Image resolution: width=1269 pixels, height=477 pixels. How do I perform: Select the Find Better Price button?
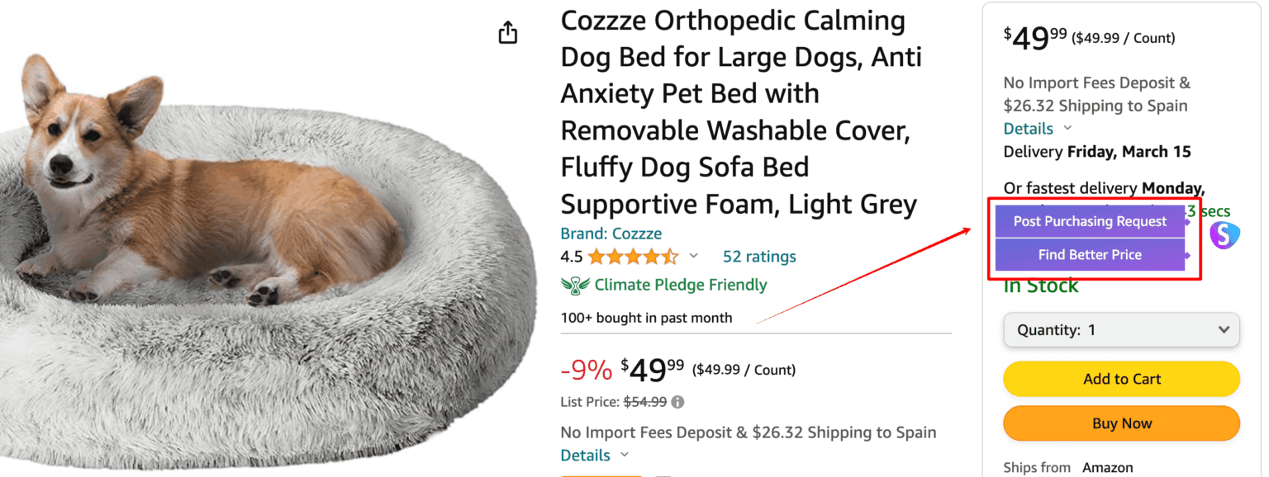1089,255
